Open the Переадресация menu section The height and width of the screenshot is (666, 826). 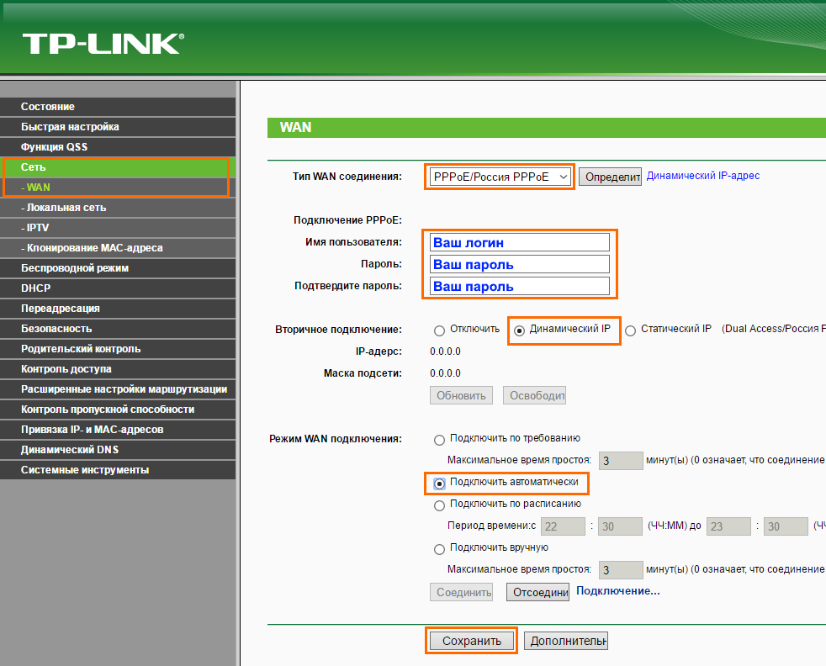coord(118,309)
